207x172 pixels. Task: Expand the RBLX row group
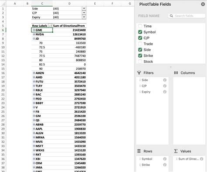34,90
